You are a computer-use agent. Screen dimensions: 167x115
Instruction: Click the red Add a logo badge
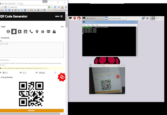click(x=62, y=77)
